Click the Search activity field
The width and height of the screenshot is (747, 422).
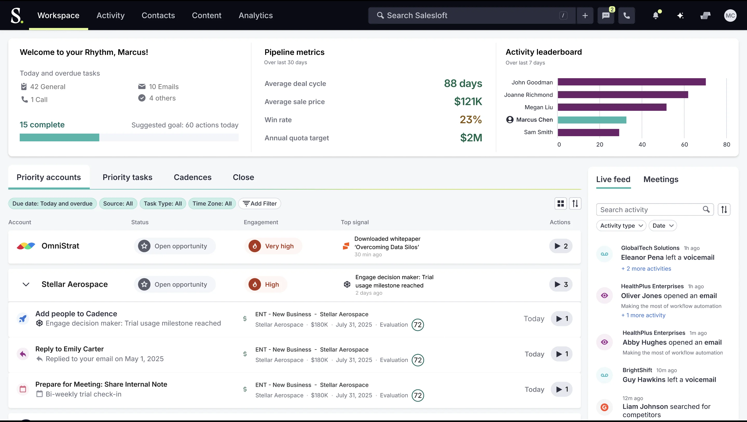pyautogui.click(x=655, y=209)
